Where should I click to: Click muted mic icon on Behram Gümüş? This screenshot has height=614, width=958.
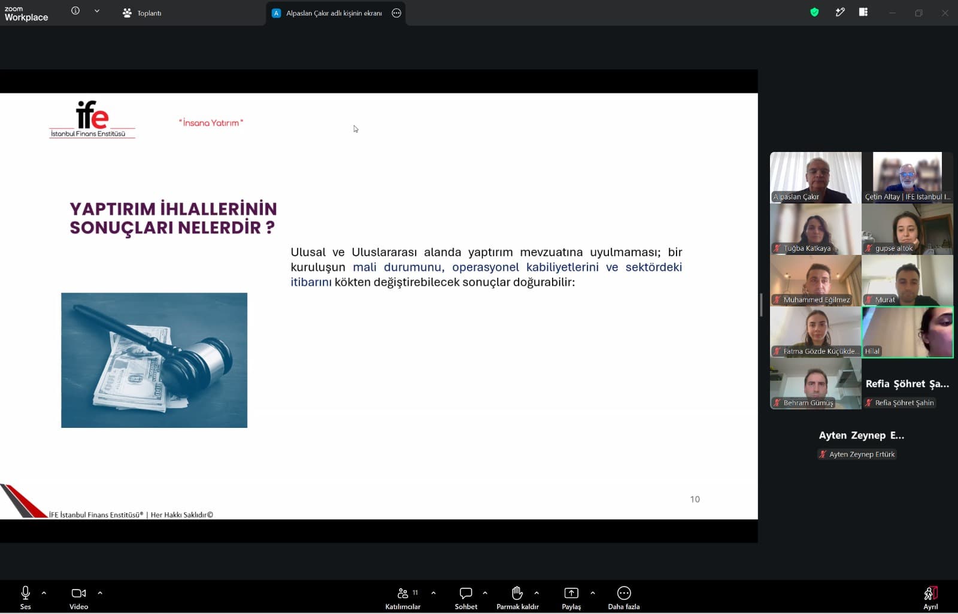[x=777, y=403]
